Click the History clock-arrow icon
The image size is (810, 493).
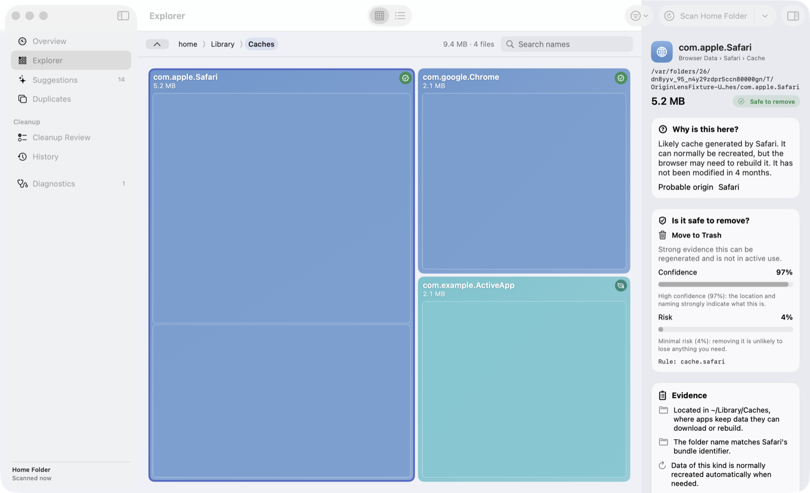click(x=22, y=157)
